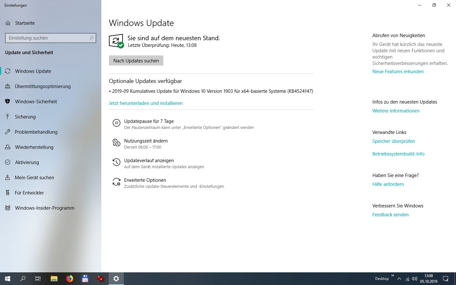Click the red app icon in taskbar
Screen dimensions: 456x285
click(101, 279)
